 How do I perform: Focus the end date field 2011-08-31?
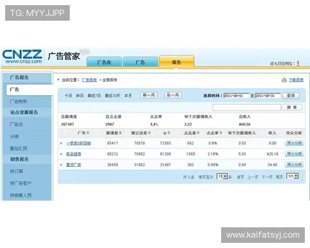268,96
